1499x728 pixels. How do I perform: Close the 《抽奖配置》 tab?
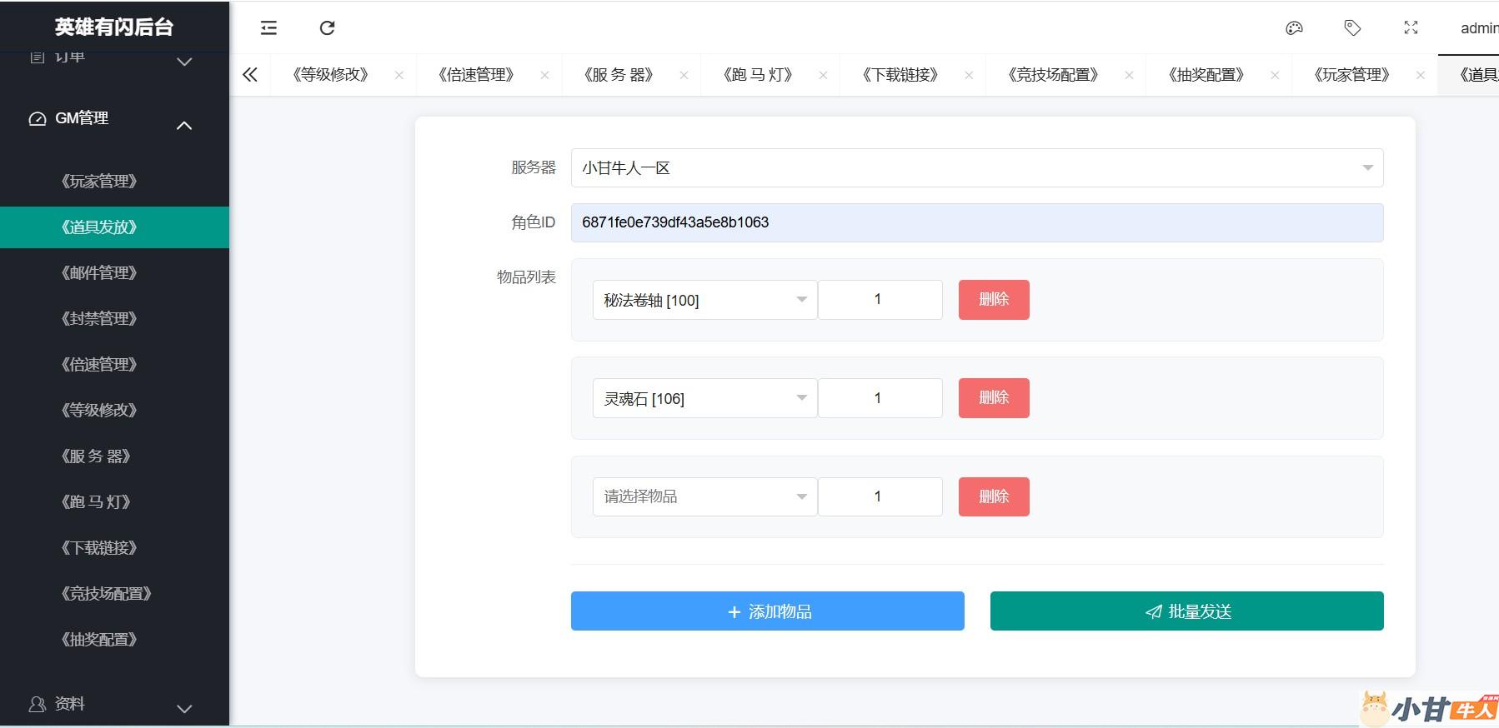pos(1275,75)
